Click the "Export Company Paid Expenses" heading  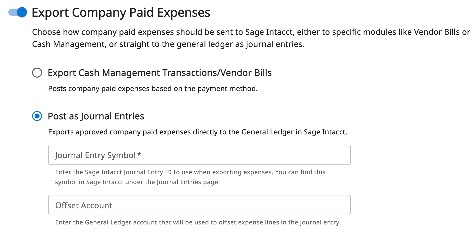(121, 12)
